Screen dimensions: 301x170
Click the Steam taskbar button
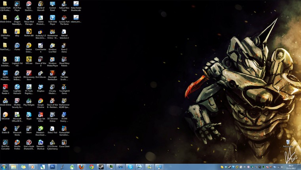click(101, 167)
